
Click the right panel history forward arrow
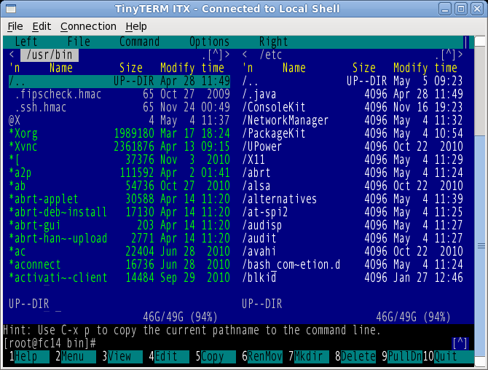coord(460,55)
